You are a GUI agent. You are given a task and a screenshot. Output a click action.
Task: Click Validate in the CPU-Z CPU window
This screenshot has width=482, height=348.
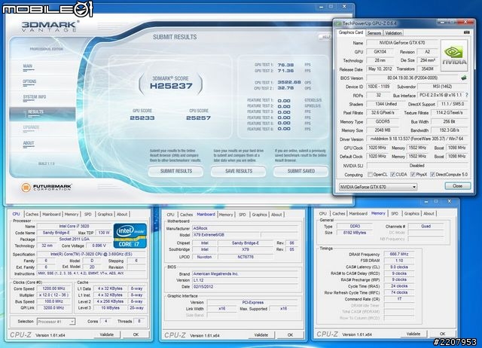107,334
